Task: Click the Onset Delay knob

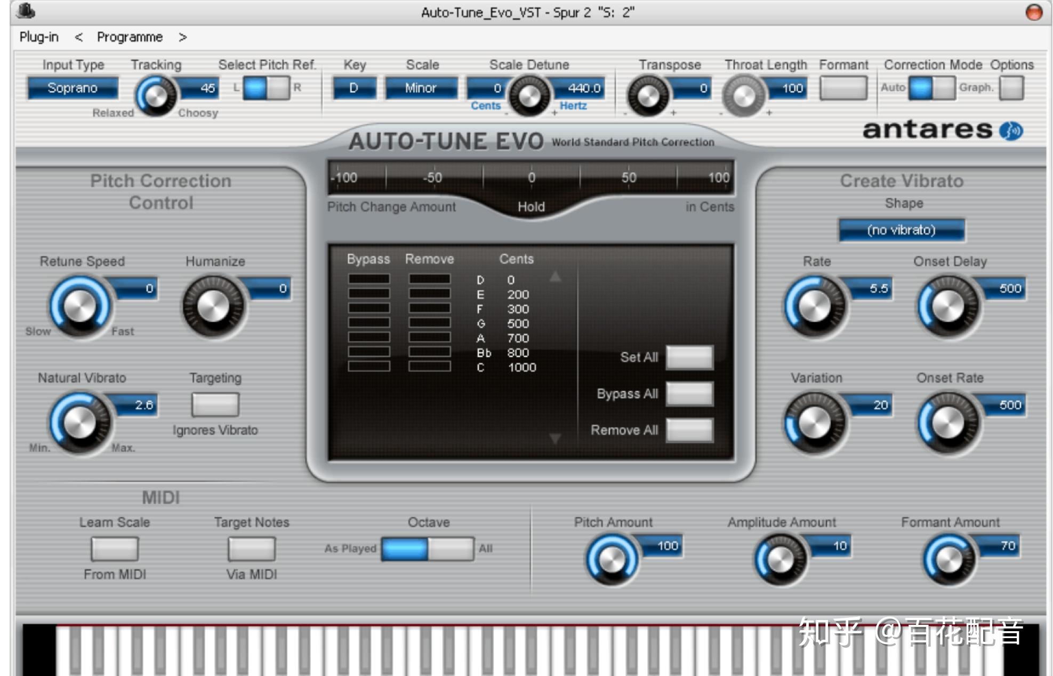Action: tap(948, 307)
